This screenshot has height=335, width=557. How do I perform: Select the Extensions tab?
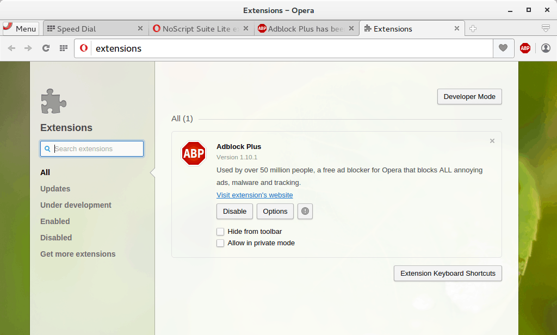pyautogui.click(x=412, y=28)
